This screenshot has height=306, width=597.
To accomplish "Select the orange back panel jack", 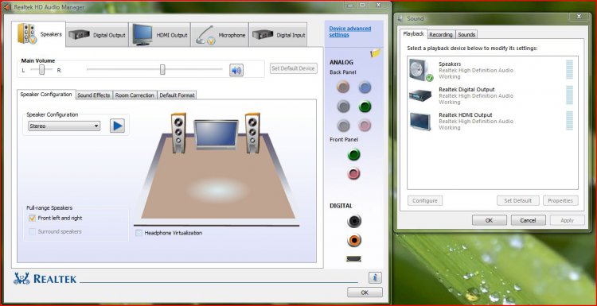I will (343, 87).
